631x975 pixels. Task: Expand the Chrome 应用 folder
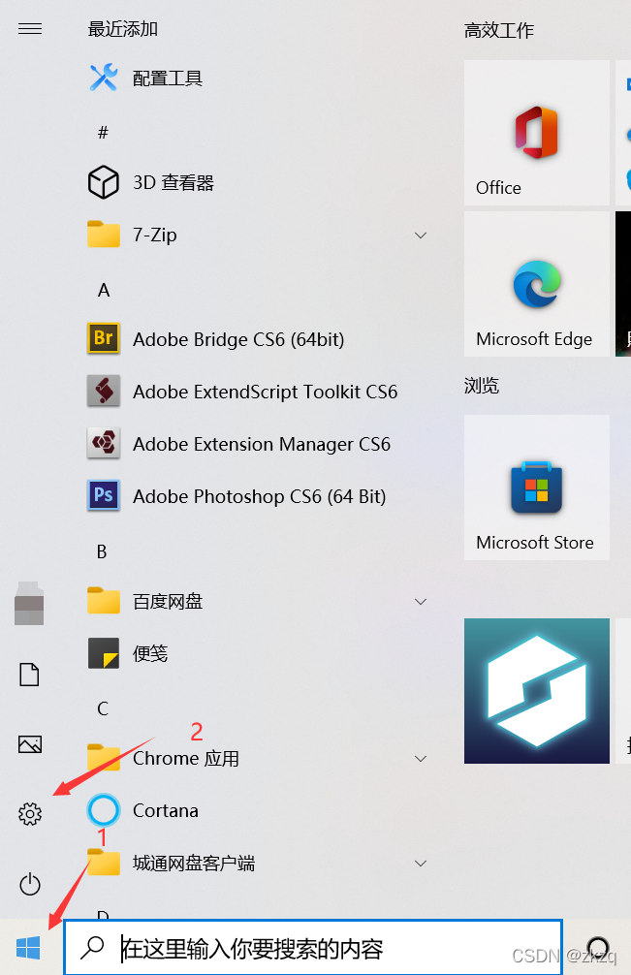point(420,759)
